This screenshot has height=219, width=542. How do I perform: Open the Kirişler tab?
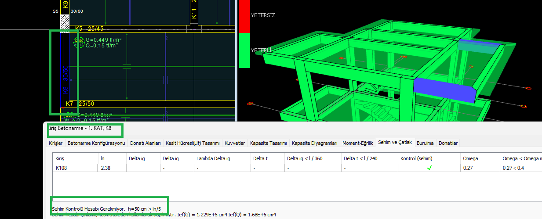click(x=57, y=143)
